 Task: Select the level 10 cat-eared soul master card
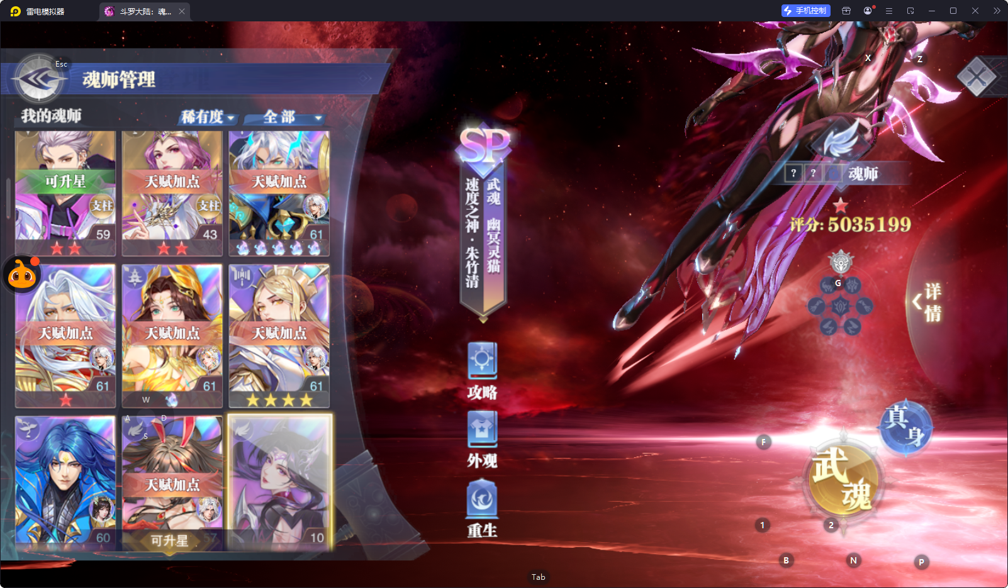279,482
